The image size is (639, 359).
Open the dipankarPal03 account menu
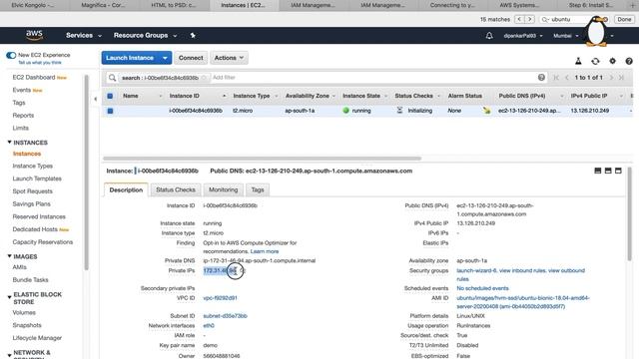(x=523, y=36)
